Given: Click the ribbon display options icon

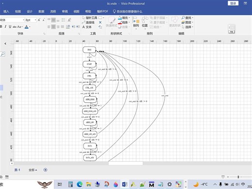Looking at the screenshot, I should click(x=245, y=3).
